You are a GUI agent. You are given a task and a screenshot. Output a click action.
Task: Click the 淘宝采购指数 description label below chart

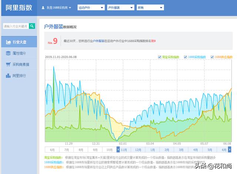53,158
